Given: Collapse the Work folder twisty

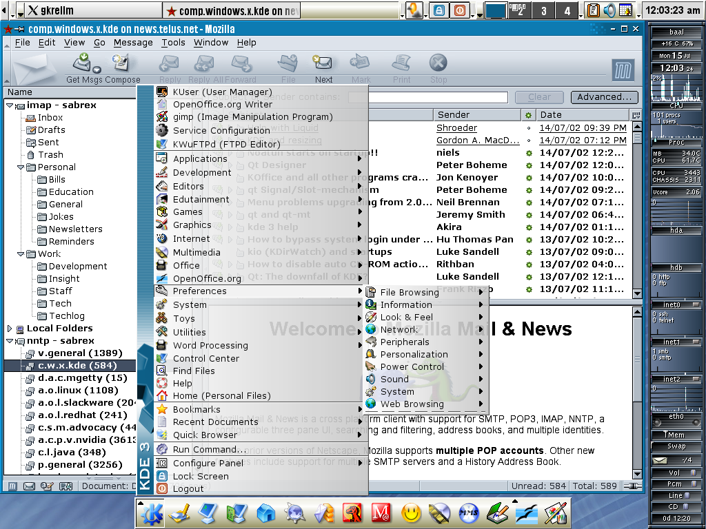Looking at the screenshot, I should tap(21, 254).
